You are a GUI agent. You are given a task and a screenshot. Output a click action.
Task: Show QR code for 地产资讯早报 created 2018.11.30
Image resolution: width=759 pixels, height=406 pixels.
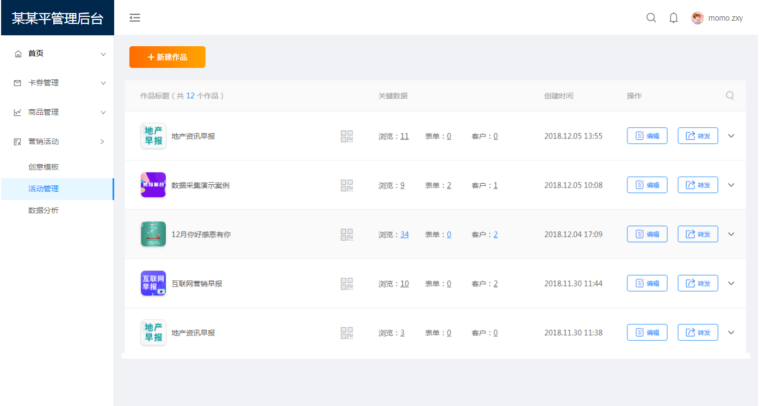[347, 333]
